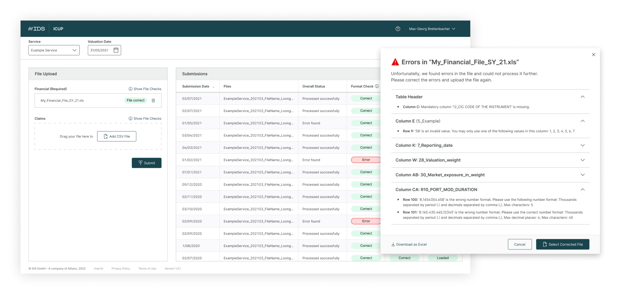The image size is (619, 302).
Task: Submit the uploaded files
Action: [147, 163]
